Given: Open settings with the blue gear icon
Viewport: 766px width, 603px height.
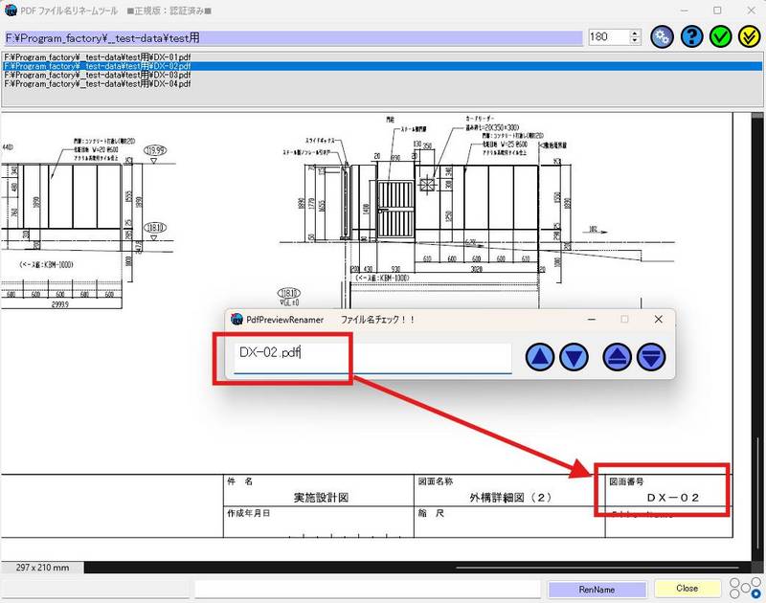Looking at the screenshot, I should (662, 36).
